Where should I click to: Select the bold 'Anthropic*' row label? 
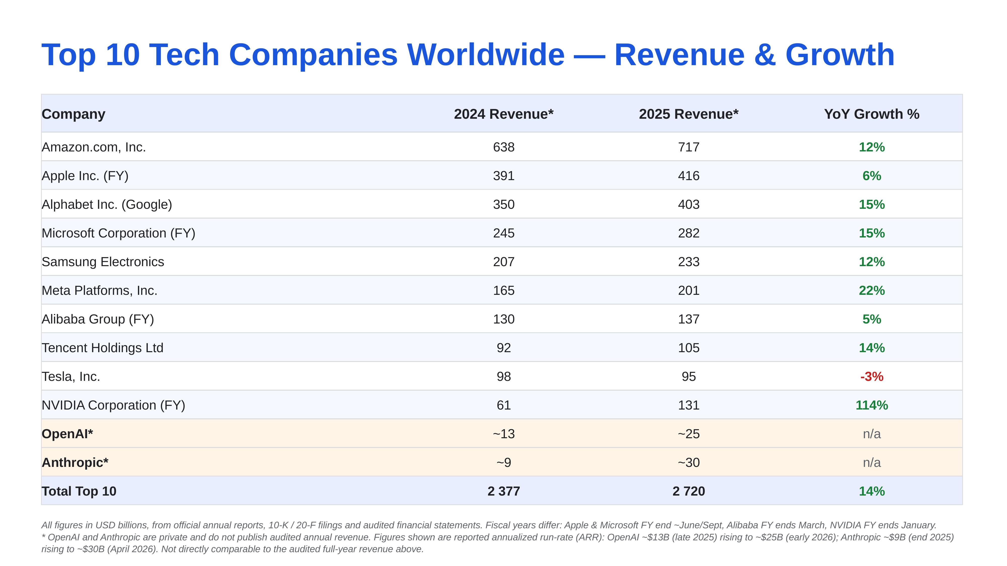[75, 463]
